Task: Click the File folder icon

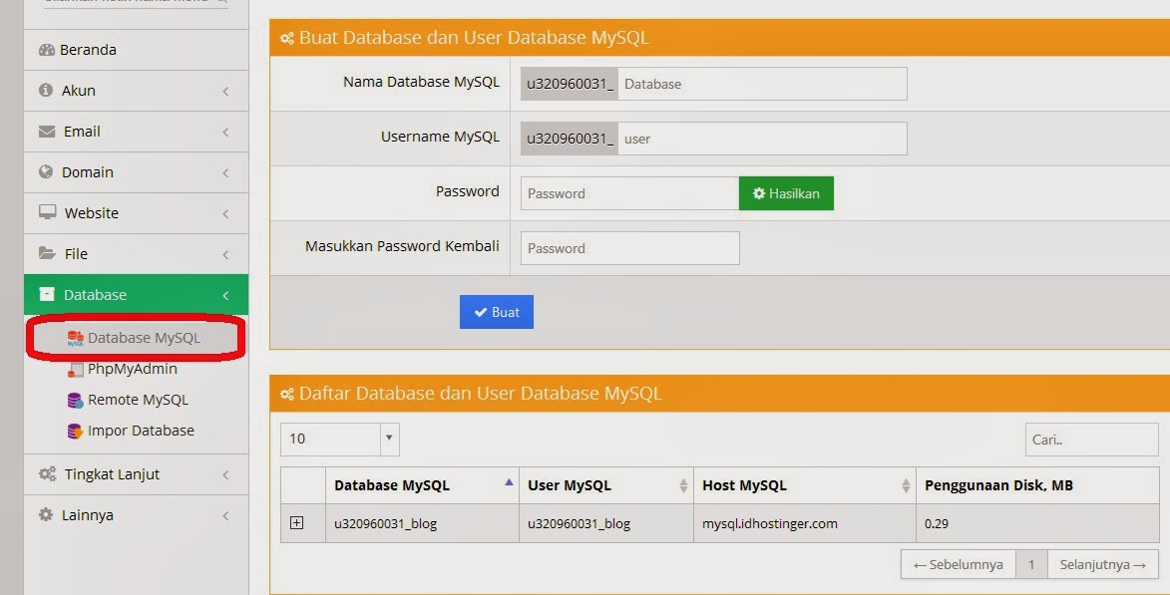Action: coord(47,253)
